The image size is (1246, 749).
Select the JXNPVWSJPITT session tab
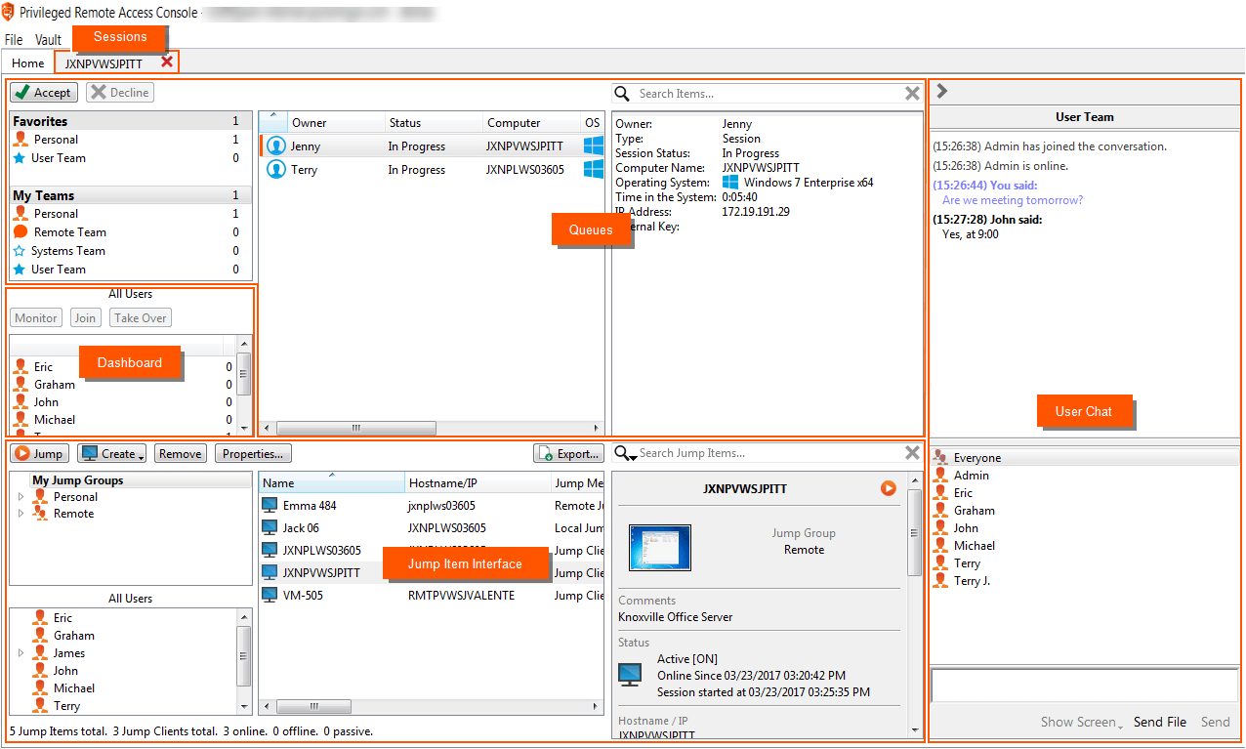[x=104, y=63]
